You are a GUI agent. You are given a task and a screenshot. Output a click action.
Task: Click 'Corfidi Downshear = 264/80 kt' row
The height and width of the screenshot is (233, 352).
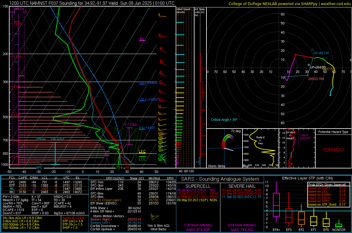coord(116,226)
